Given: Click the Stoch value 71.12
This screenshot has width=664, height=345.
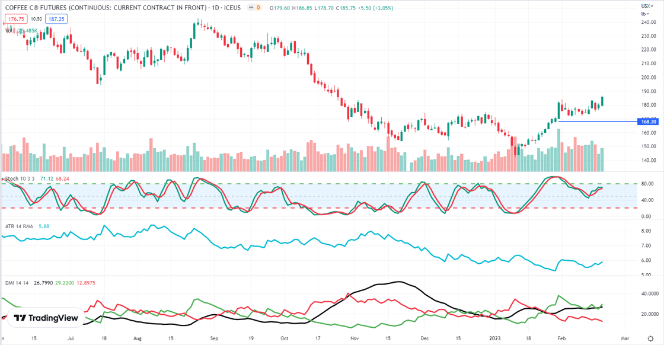Looking at the screenshot, I should [x=47, y=178].
